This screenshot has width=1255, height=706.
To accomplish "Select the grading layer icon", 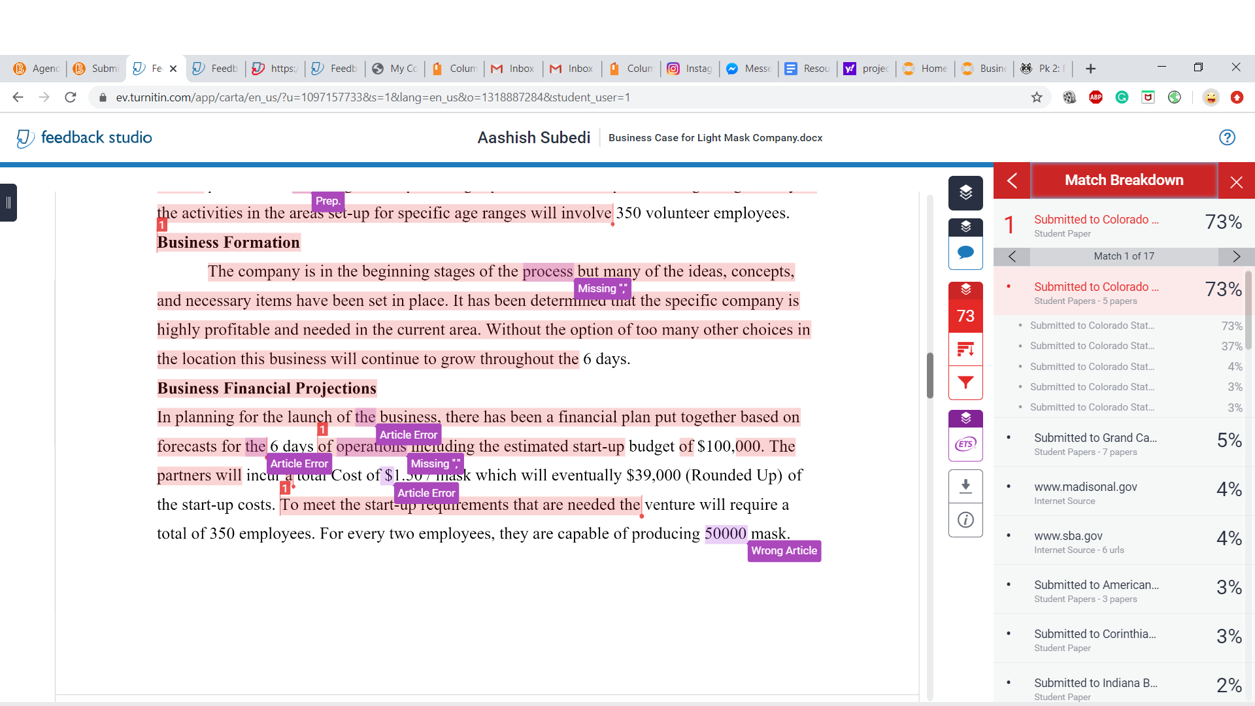I will click(x=965, y=227).
